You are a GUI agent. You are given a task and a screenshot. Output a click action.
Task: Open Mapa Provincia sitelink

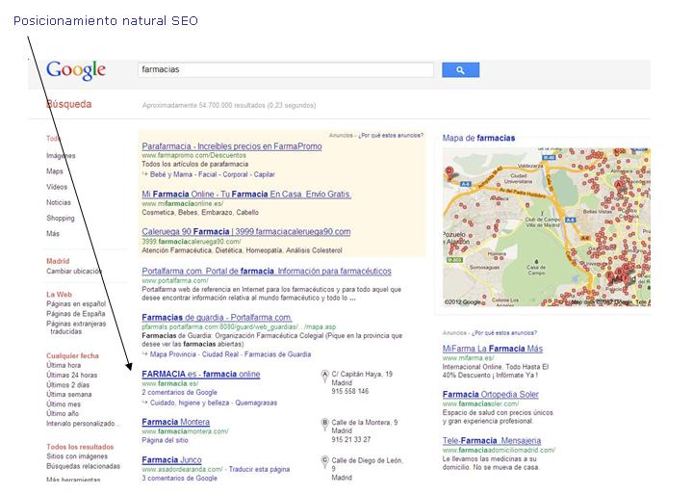tap(173, 354)
